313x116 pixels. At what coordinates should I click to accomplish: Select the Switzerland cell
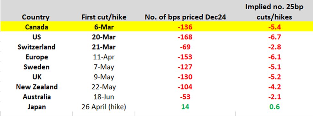coord(37,47)
